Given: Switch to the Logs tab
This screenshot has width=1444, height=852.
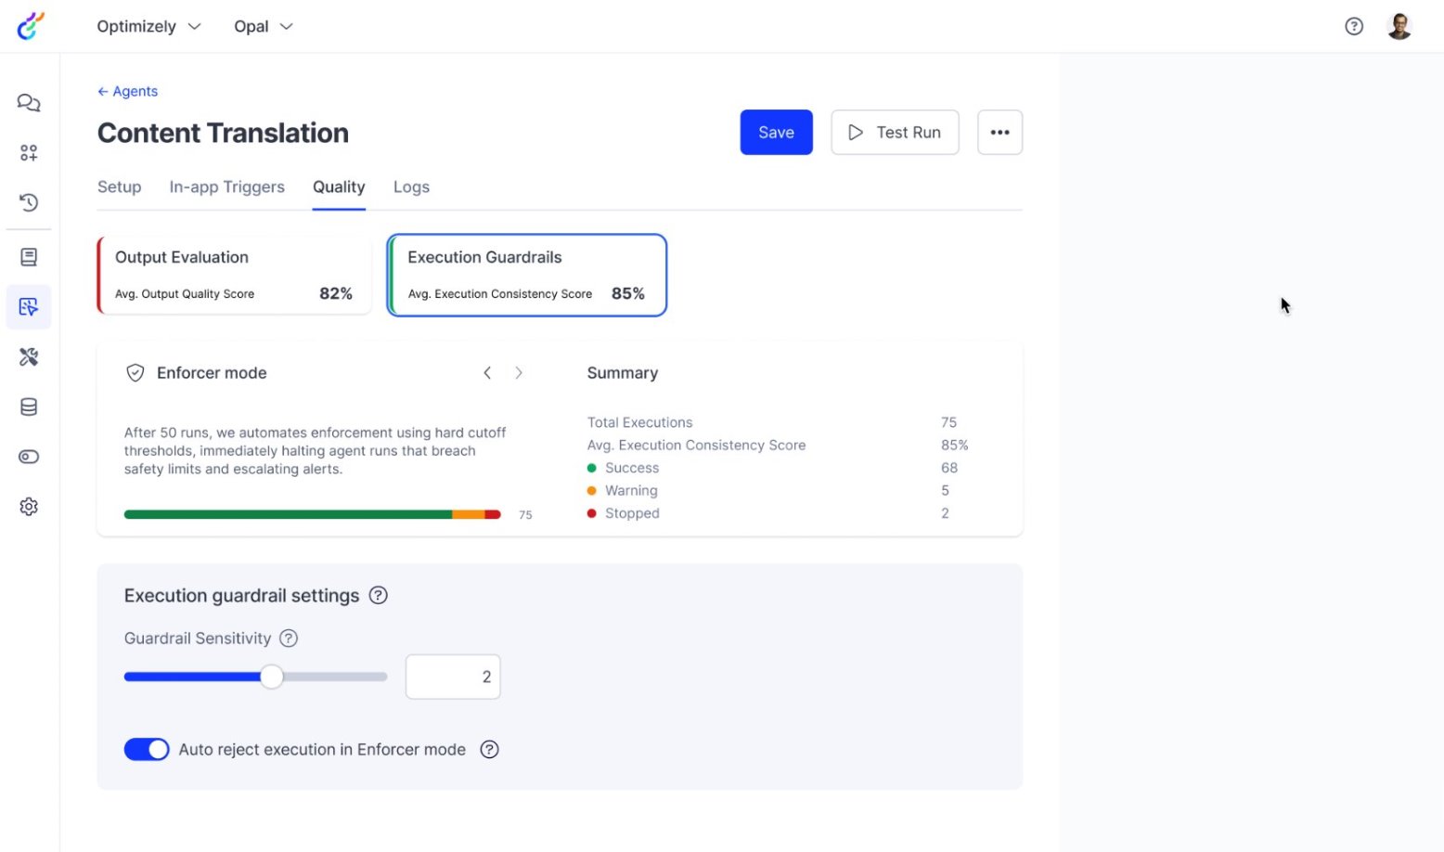Looking at the screenshot, I should pyautogui.click(x=411, y=187).
